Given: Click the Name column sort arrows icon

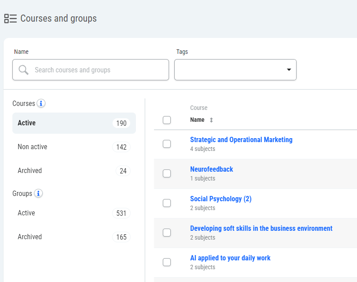Looking at the screenshot, I should pos(211,120).
